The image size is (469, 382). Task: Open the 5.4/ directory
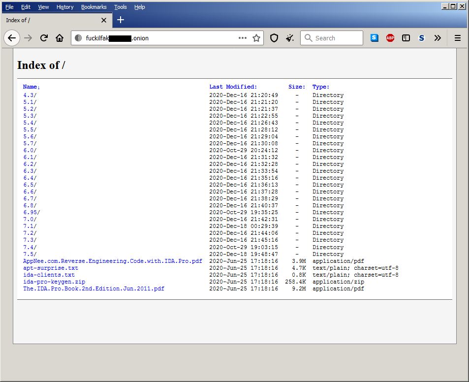pos(30,123)
